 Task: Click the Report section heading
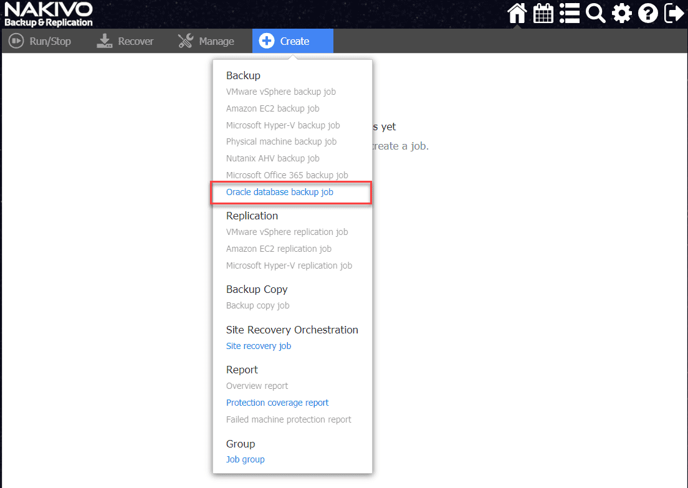pyautogui.click(x=242, y=370)
